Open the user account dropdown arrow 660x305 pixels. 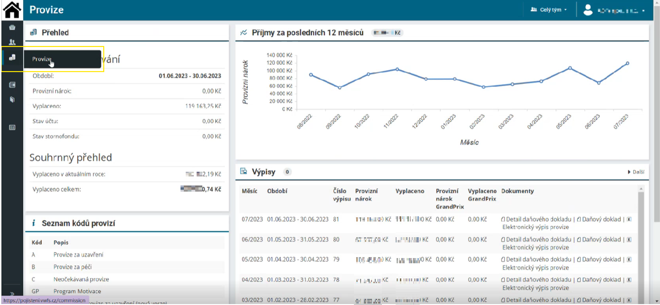[643, 10]
